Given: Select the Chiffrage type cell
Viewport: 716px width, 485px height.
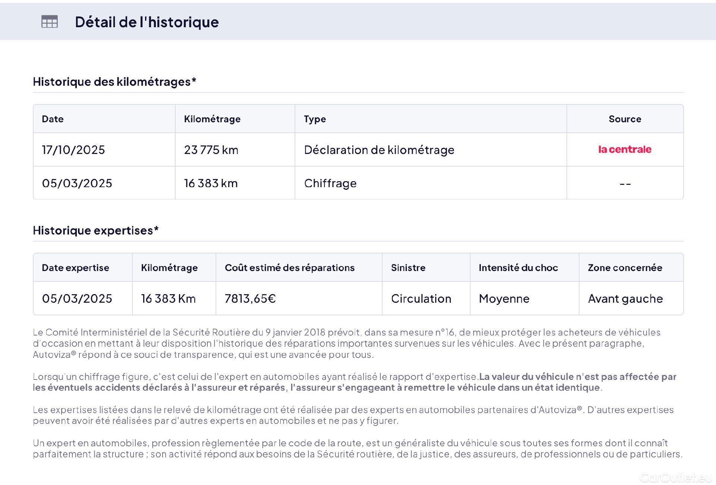Looking at the screenshot, I should point(330,183).
